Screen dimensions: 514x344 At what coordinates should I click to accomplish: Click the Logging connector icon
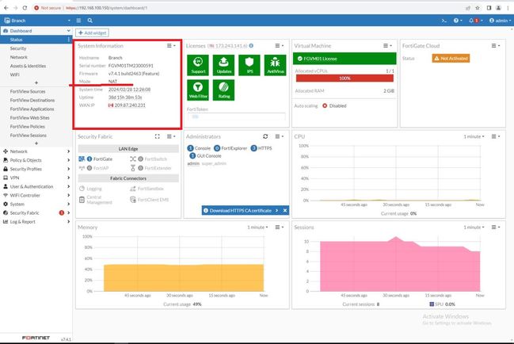pyautogui.click(x=82, y=189)
